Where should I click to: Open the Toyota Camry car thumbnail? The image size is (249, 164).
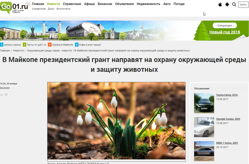204,103
